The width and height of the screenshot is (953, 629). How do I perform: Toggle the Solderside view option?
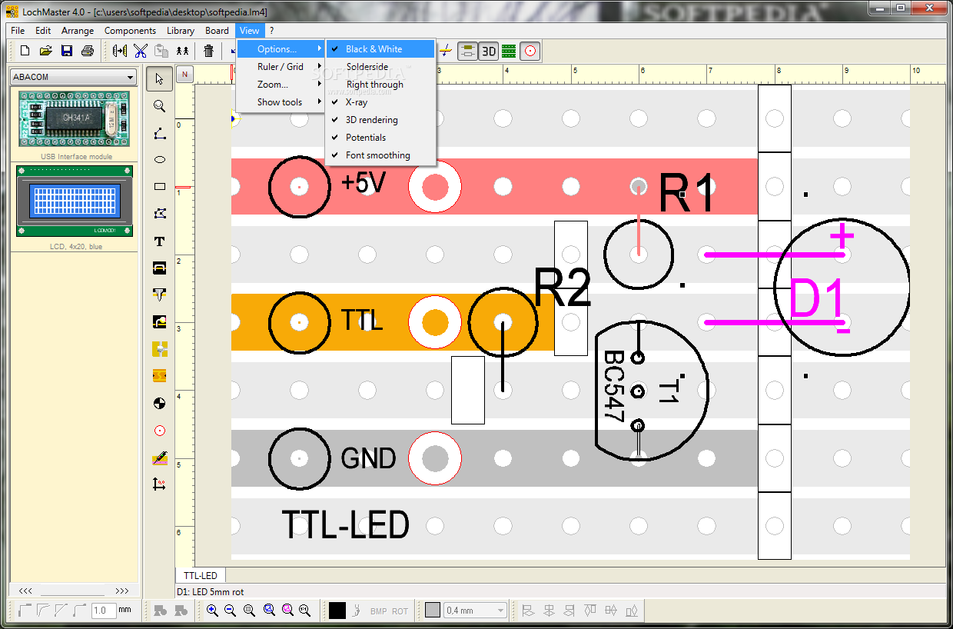click(381, 67)
